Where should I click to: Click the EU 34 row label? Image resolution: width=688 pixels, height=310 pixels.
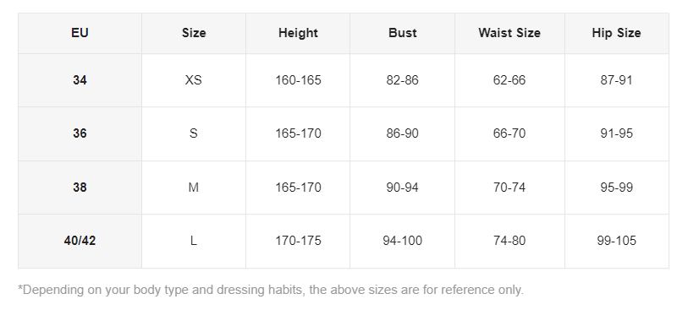pyautogui.click(x=80, y=80)
